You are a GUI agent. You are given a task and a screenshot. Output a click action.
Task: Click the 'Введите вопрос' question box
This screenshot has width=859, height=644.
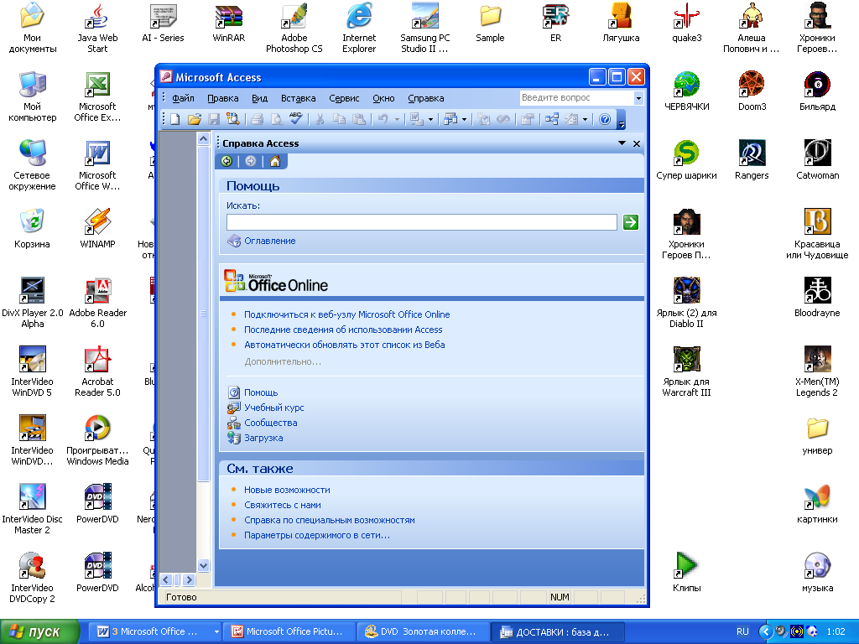tap(576, 98)
